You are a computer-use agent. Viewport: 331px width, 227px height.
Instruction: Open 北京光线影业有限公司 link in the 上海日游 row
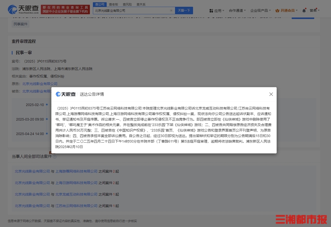point(32,183)
